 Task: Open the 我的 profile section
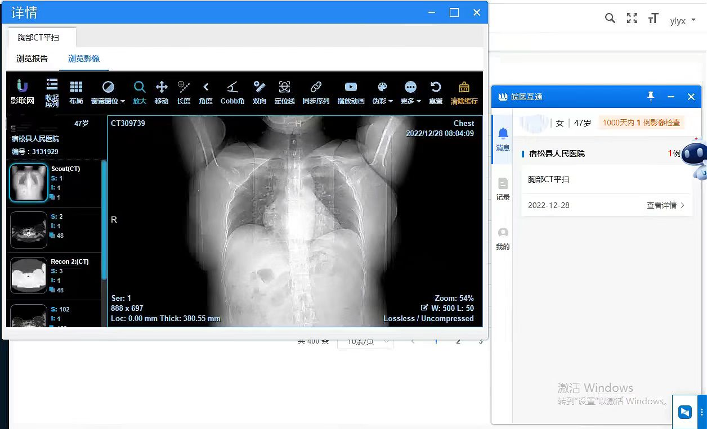(x=503, y=239)
